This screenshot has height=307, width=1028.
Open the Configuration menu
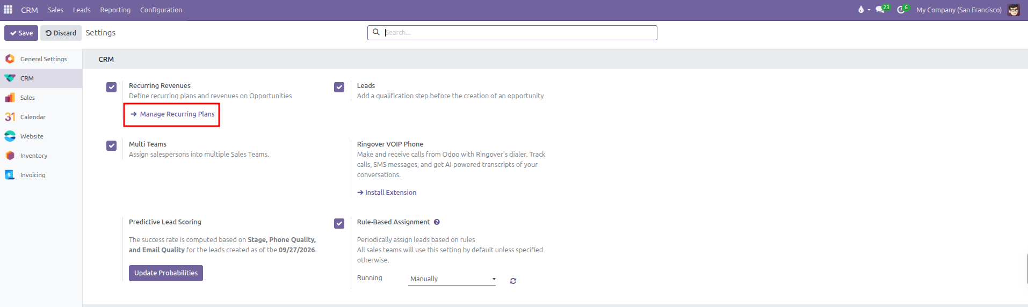coord(161,10)
